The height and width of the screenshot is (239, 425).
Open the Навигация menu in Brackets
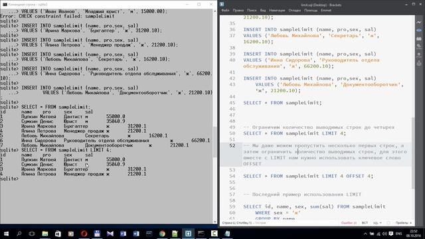277,11
